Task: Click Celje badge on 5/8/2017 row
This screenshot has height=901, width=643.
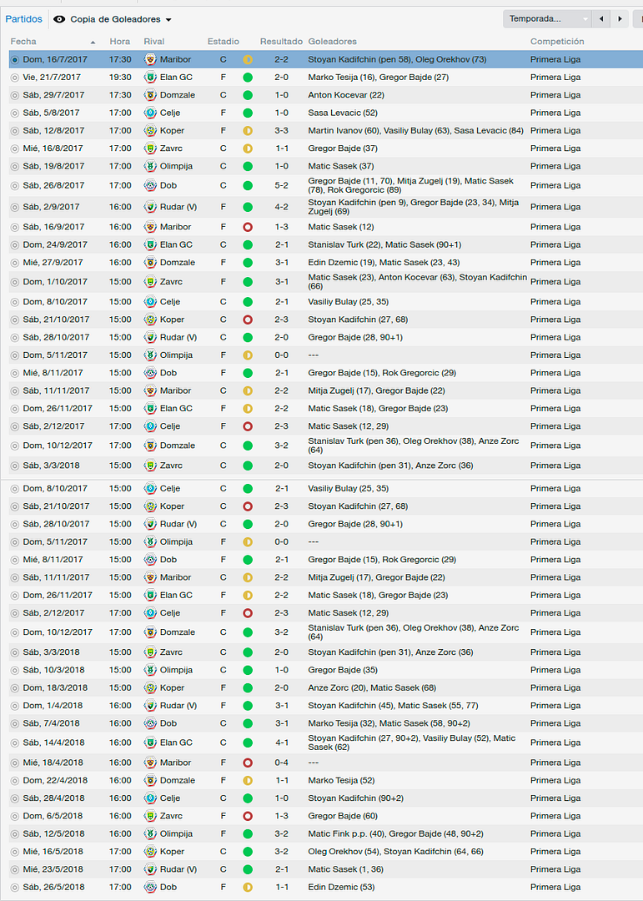Action: point(150,113)
